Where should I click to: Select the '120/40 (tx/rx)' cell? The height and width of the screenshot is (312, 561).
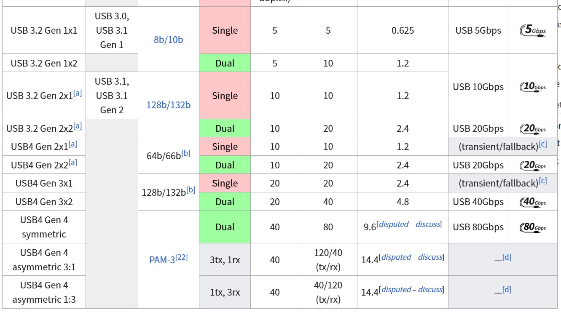tap(328, 260)
